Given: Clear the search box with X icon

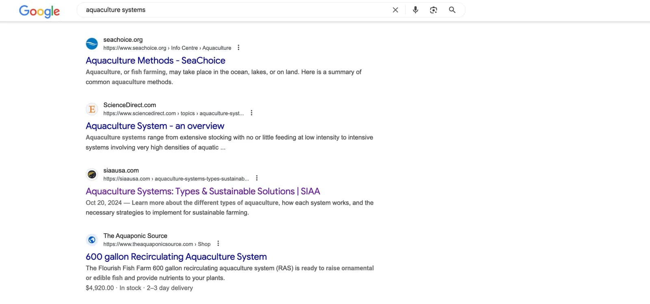Looking at the screenshot, I should [x=395, y=10].
